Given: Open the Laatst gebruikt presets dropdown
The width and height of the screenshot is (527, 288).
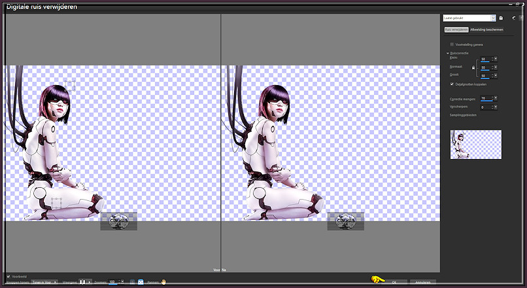Looking at the screenshot, I should pyautogui.click(x=493, y=18).
